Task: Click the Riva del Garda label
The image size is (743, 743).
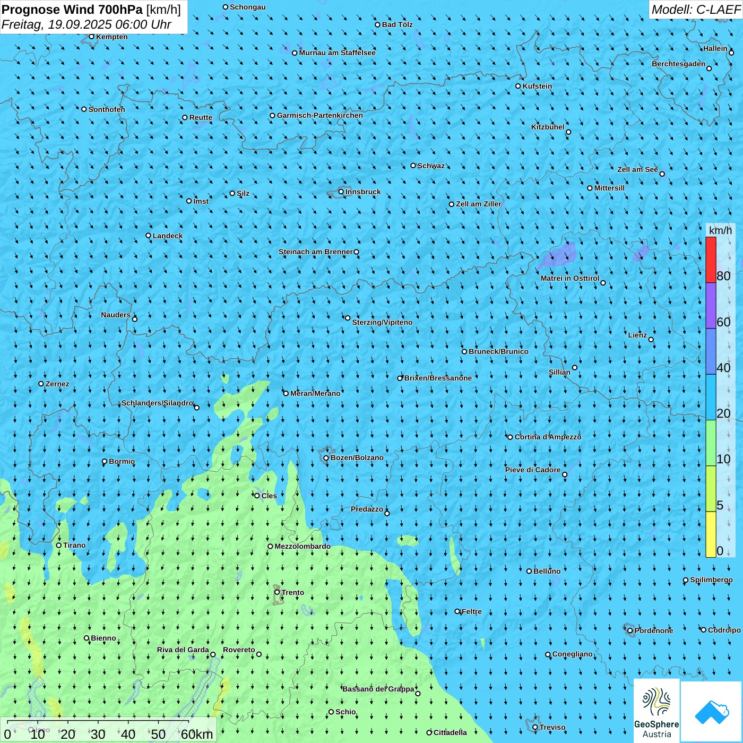Action: [183, 650]
